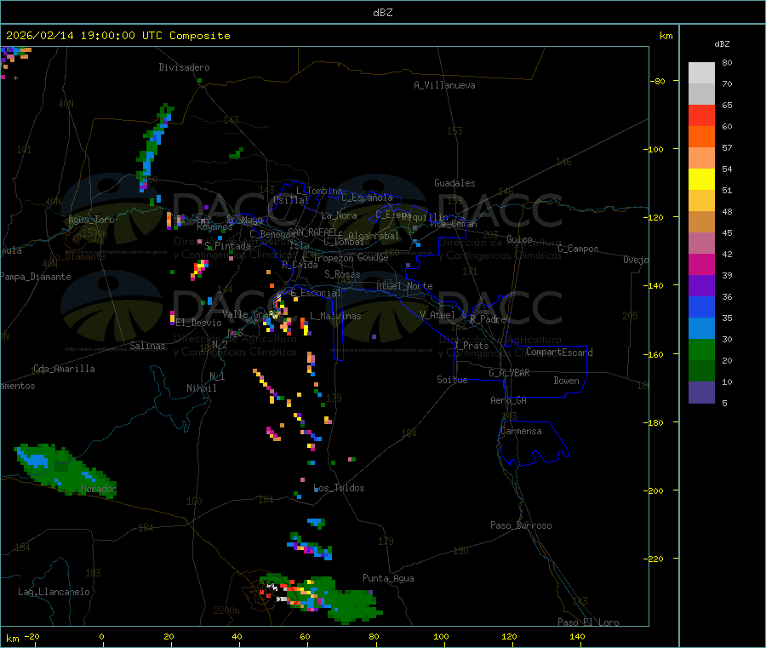Image resolution: width=766 pixels, height=648 pixels.
Task: Click the -80 km tick on the right axis
Action: point(658,81)
